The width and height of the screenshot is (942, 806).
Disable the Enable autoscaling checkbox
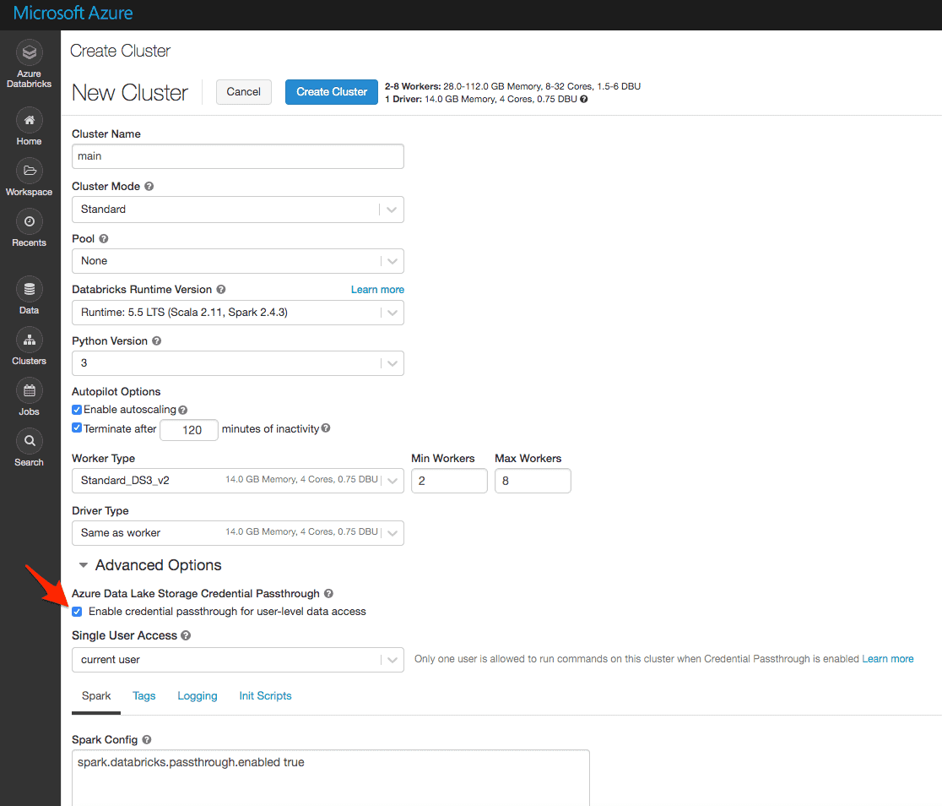77,410
